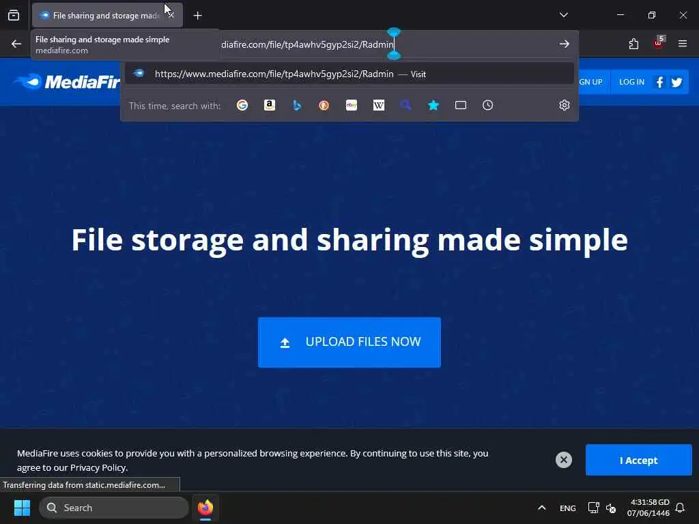Open muted volume tray icon
This screenshot has width=699, height=524.
(611, 508)
